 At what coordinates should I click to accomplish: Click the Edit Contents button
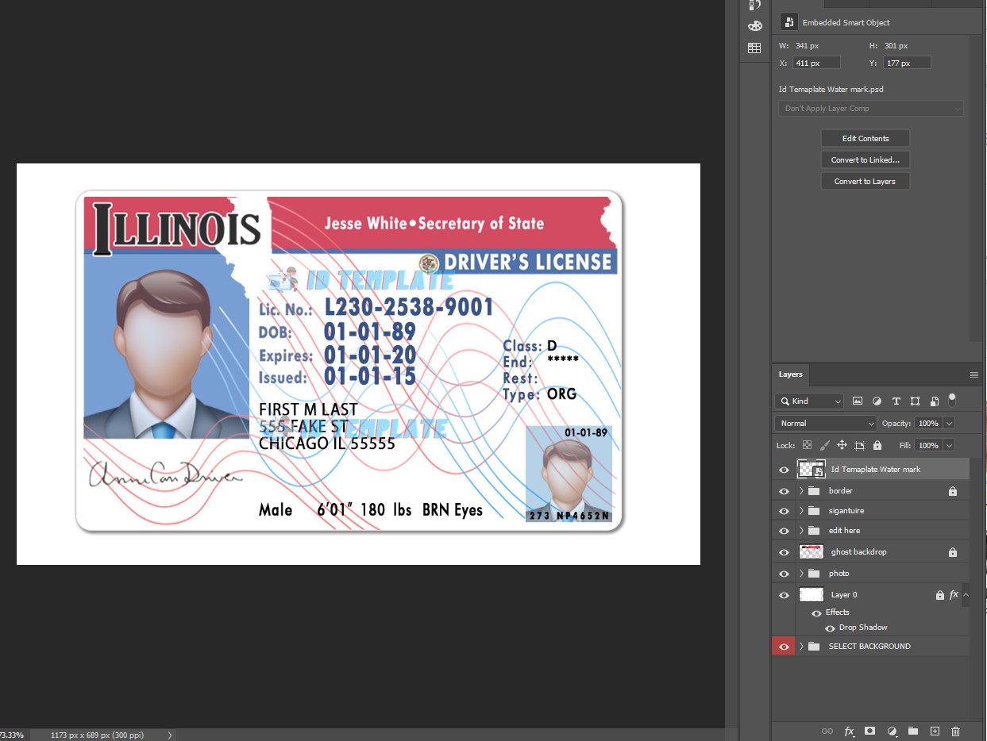click(866, 138)
